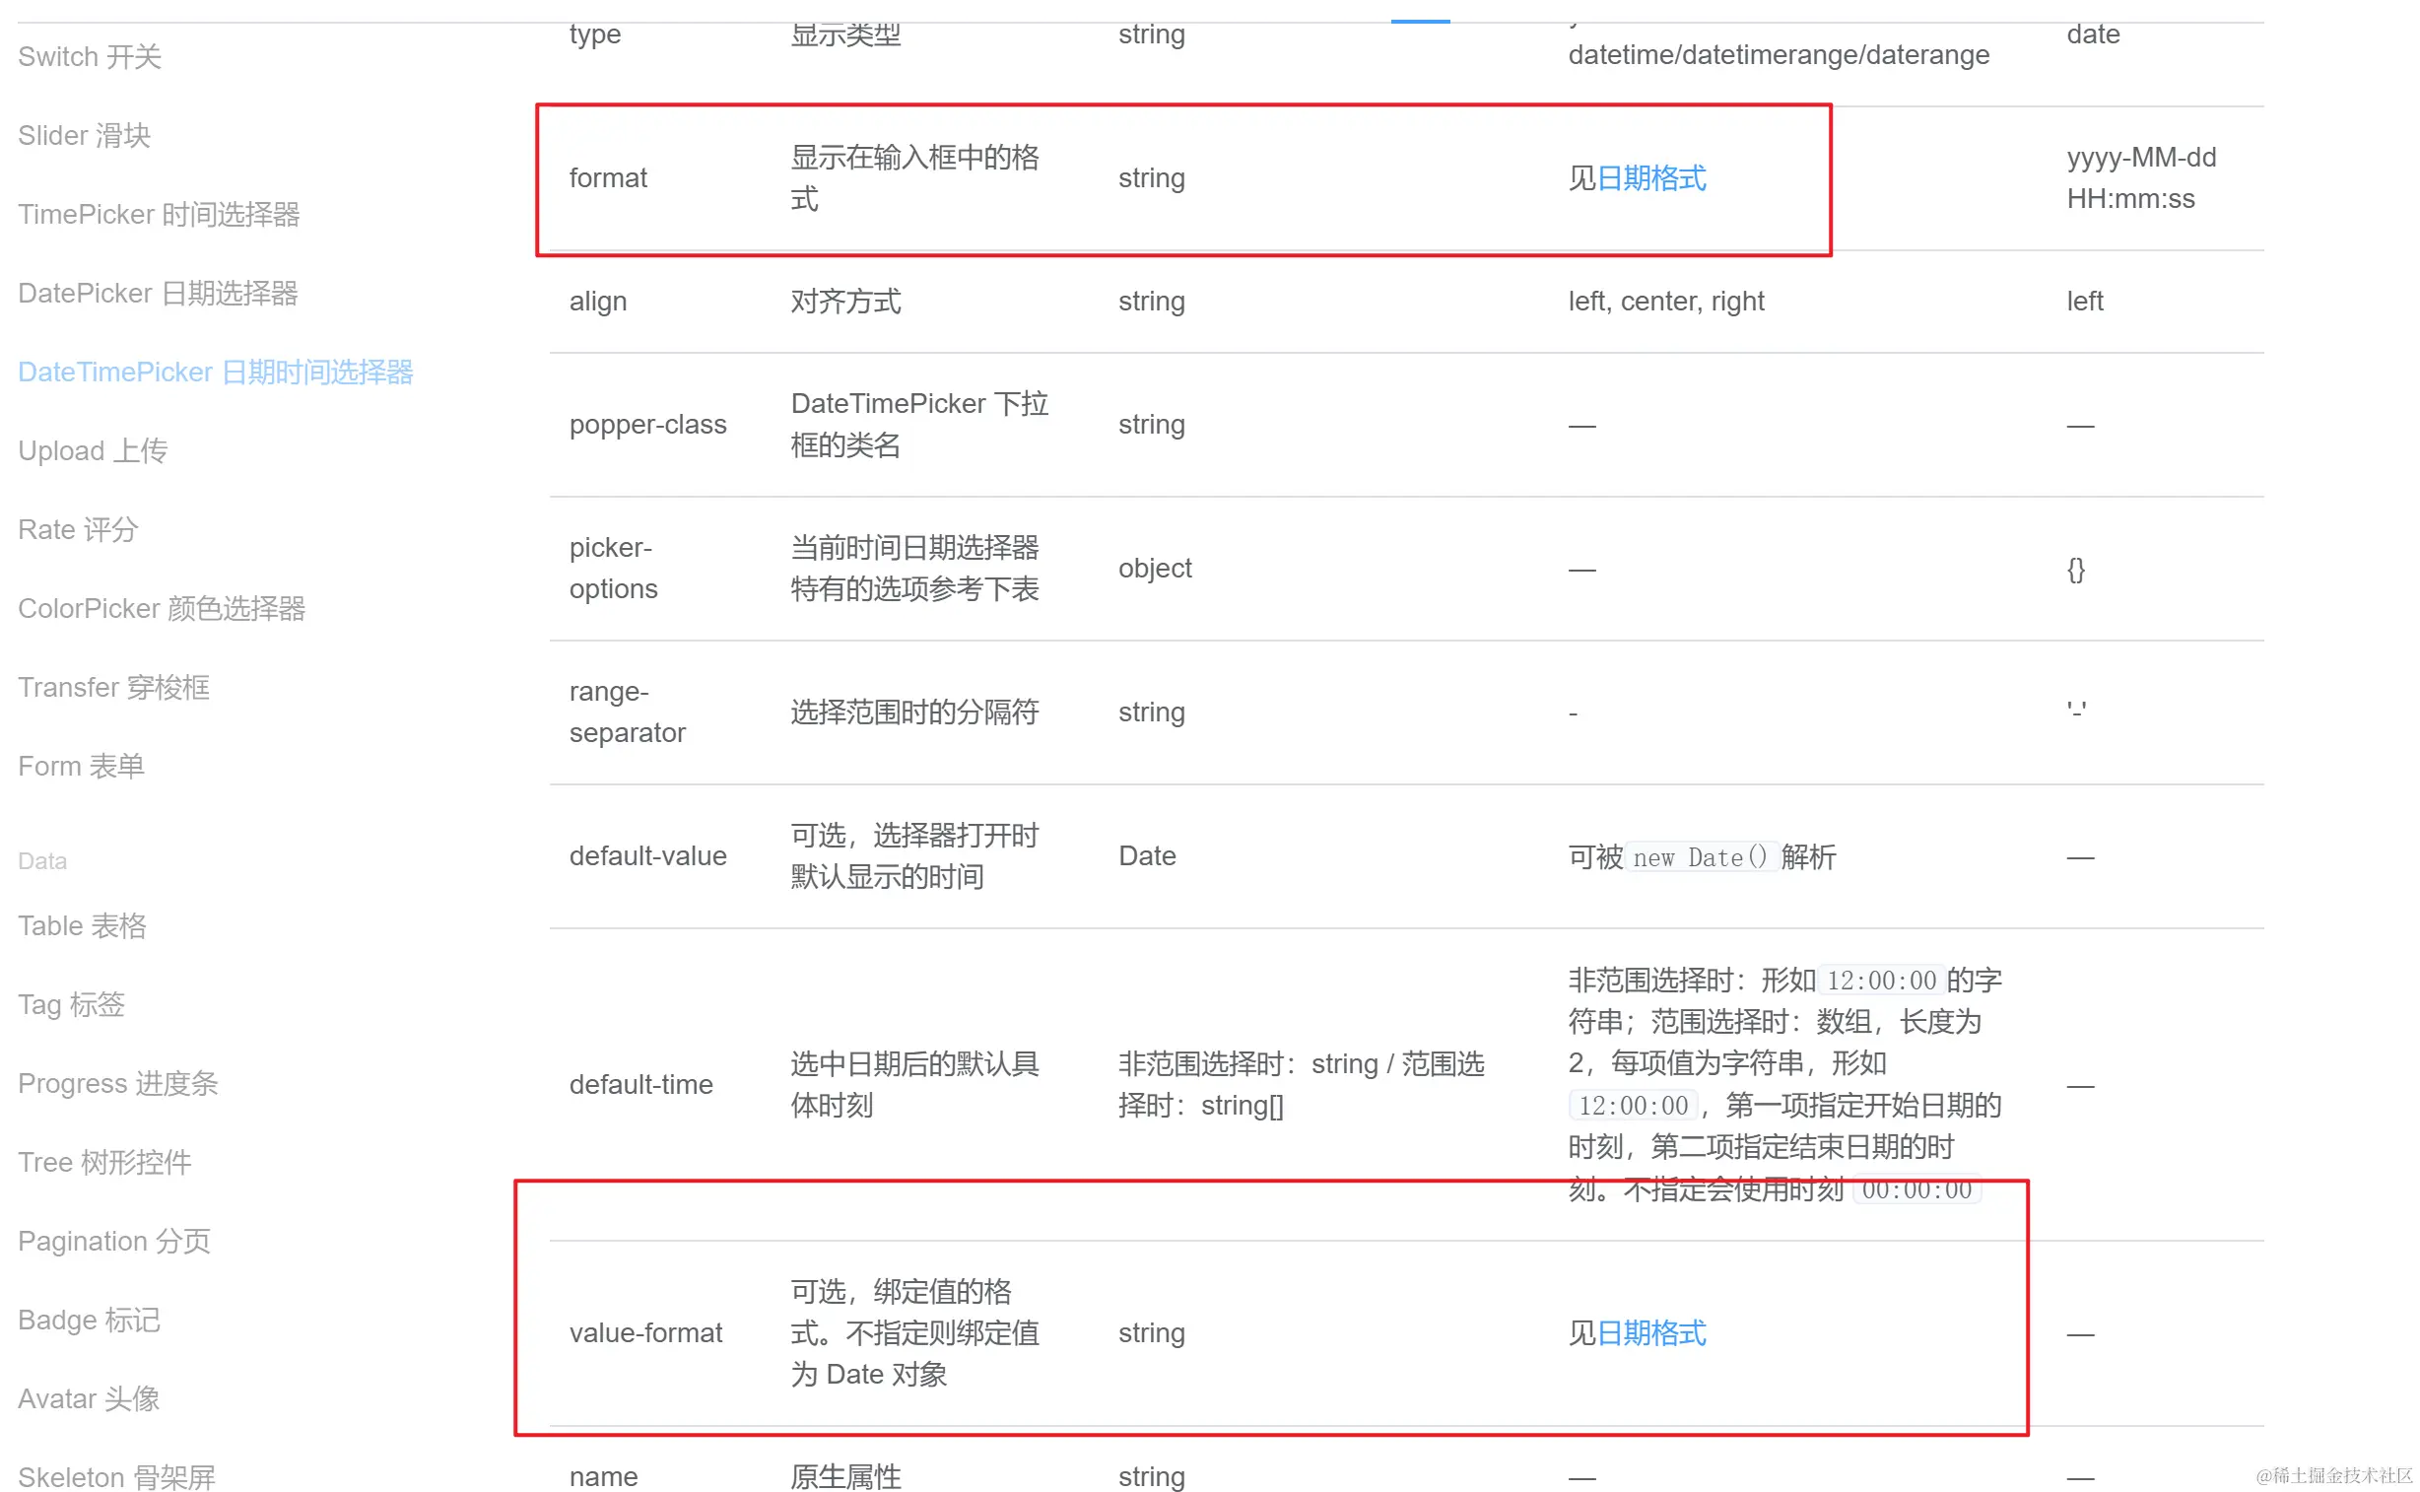Viewport: 2420px width, 1492px height.
Task: Open ColorPicker 颜色选择器 sidebar link
Action: [x=162, y=609]
